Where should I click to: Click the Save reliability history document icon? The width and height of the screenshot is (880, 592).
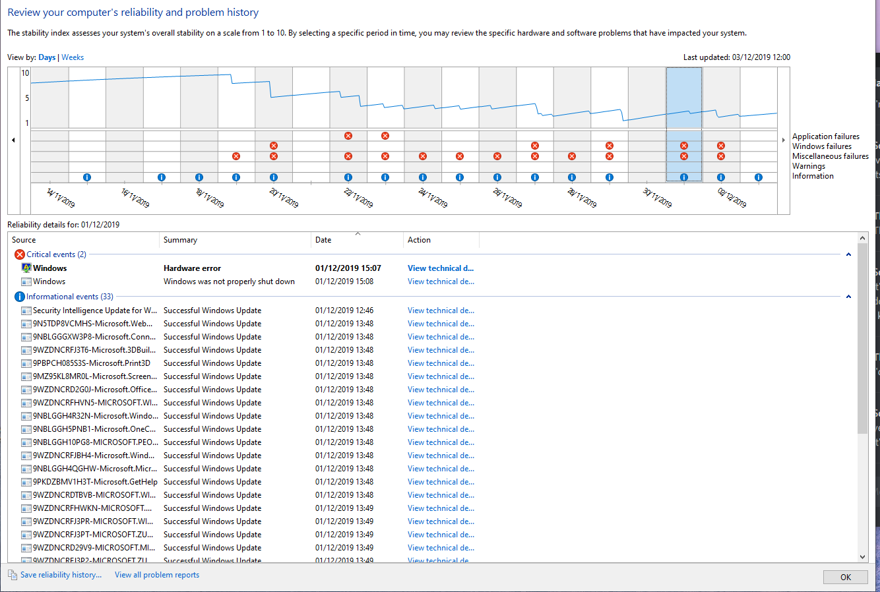(13, 575)
